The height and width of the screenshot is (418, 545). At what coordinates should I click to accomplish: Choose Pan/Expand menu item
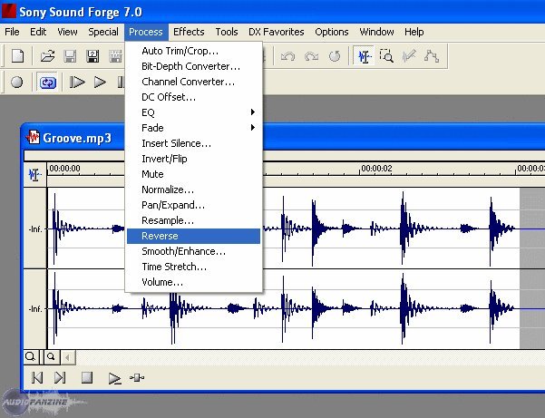tap(193, 205)
